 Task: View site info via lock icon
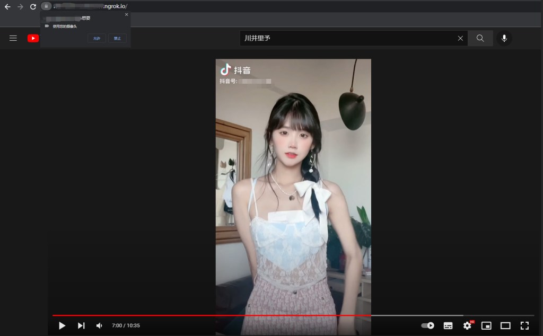[46, 6]
